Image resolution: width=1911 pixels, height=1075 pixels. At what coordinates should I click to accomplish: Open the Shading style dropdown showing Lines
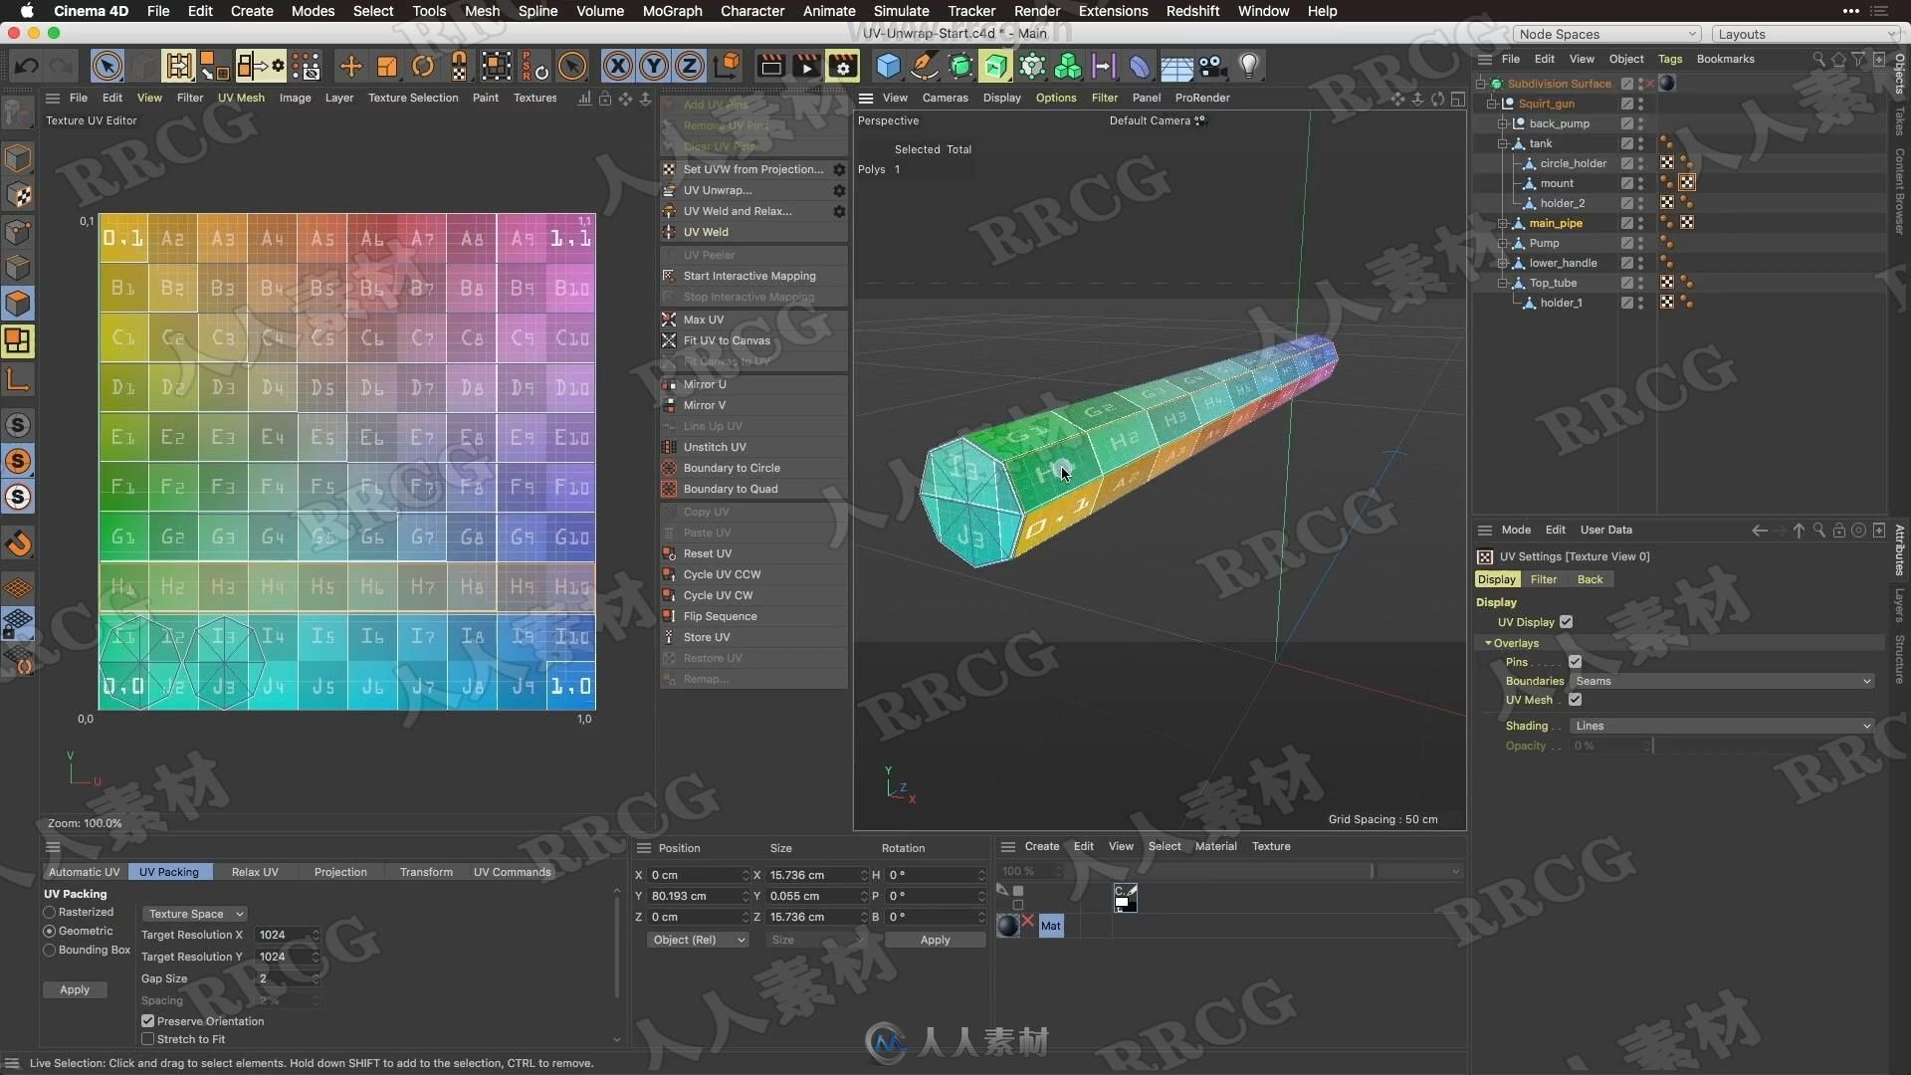pyautogui.click(x=1718, y=725)
